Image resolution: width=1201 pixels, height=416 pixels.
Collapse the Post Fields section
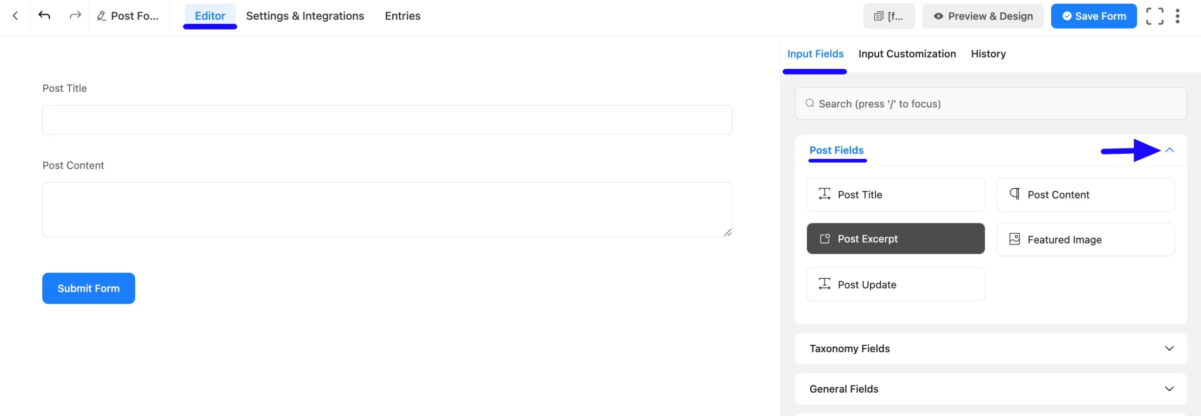tap(1169, 150)
